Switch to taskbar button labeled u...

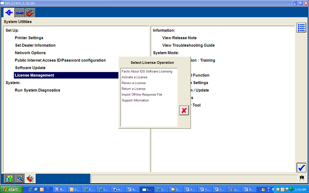pos(234,190)
